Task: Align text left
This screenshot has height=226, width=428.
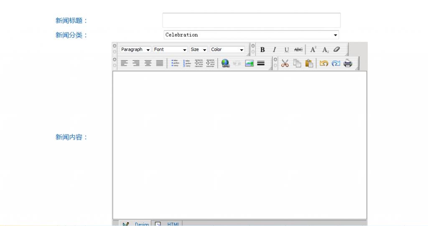Action: [x=124, y=63]
